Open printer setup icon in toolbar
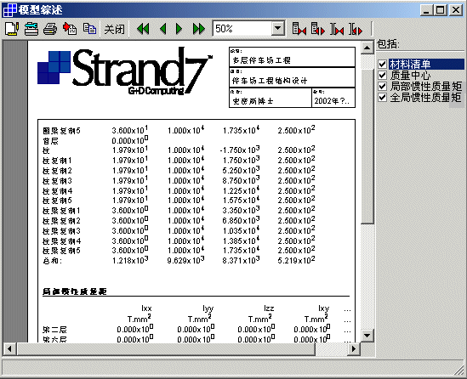The width and height of the screenshot is (467, 379). click(x=31, y=29)
